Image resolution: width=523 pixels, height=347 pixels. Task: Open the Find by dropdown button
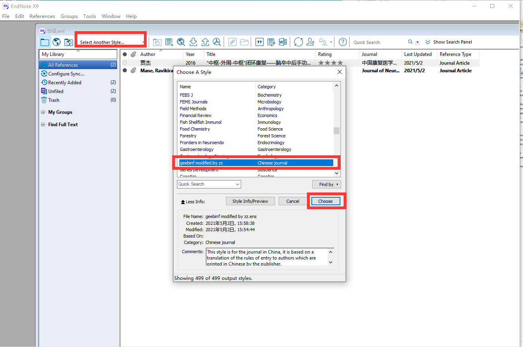pyautogui.click(x=326, y=184)
